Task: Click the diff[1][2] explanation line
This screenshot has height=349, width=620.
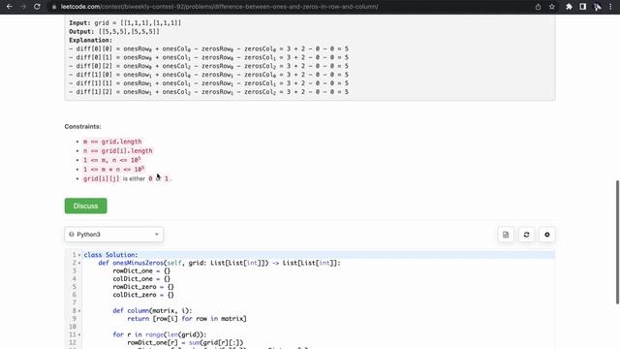Action: (x=209, y=92)
